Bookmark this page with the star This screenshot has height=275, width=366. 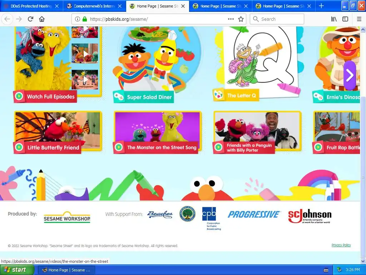click(241, 19)
